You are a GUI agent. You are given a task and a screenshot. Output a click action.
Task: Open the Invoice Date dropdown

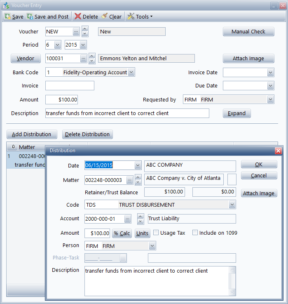[x=270, y=73]
